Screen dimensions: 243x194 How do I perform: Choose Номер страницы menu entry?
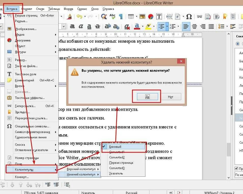click(32, 158)
